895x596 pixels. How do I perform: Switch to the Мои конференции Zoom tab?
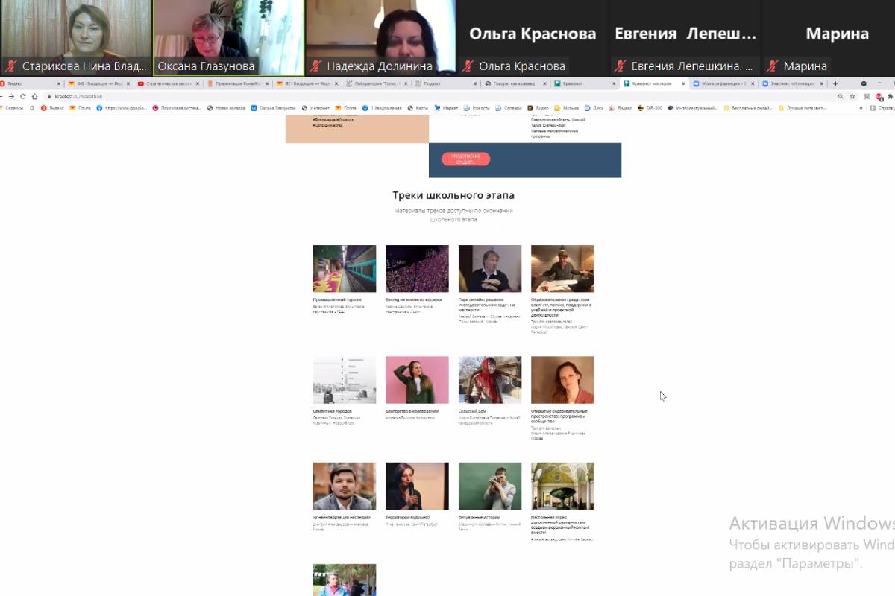pyautogui.click(x=723, y=84)
